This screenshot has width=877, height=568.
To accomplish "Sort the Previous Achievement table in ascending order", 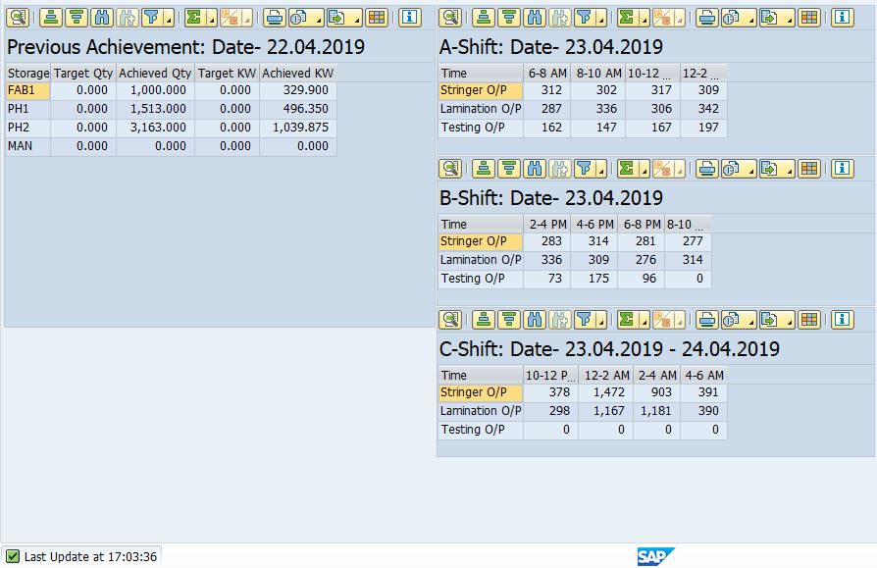I will pos(51,16).
